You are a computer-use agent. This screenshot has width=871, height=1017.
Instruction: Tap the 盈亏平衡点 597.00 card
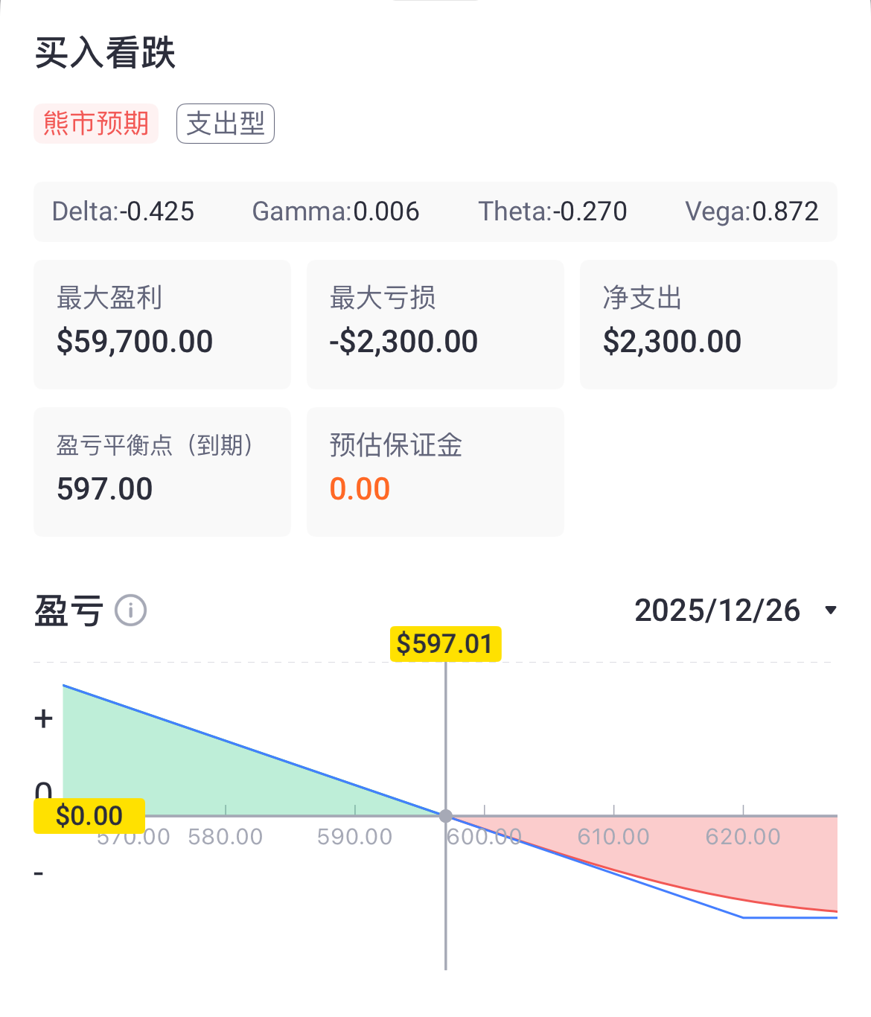(x=162, y=471)
